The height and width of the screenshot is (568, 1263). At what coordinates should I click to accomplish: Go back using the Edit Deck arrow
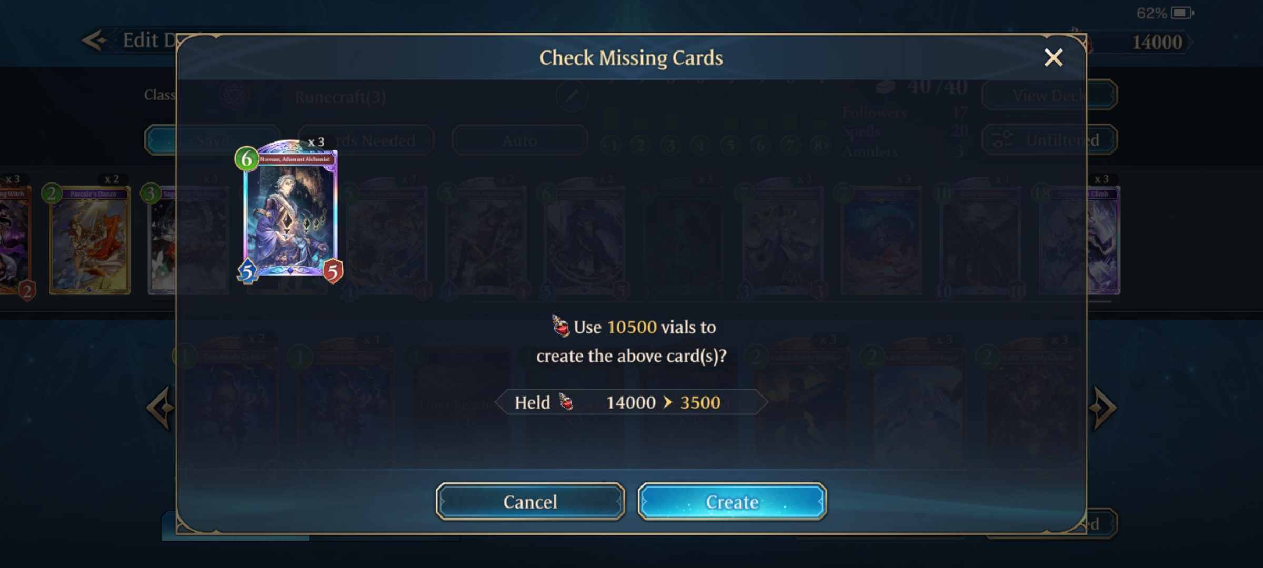click(95, 40)
